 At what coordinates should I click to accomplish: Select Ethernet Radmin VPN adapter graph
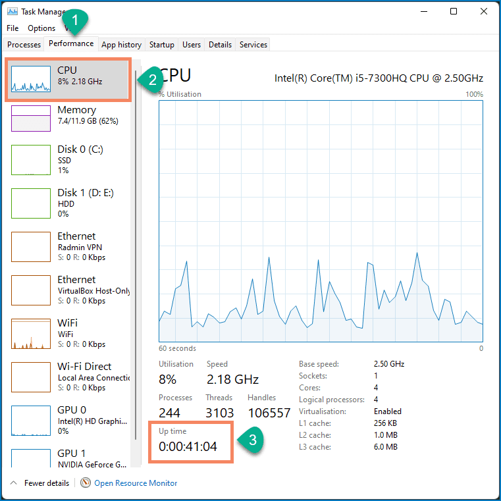(31, 247)
